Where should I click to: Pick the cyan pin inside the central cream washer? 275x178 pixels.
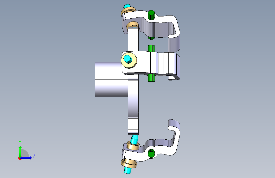pyautogui.click(x=128, y=59)
